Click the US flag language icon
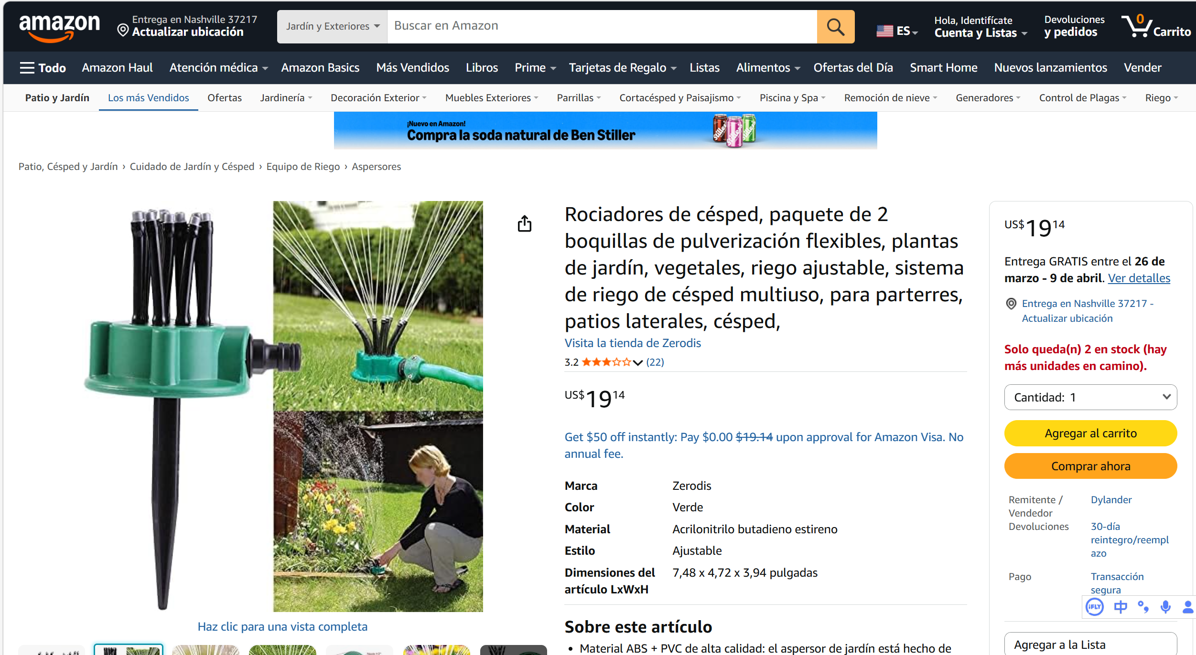 coord(884,31)
